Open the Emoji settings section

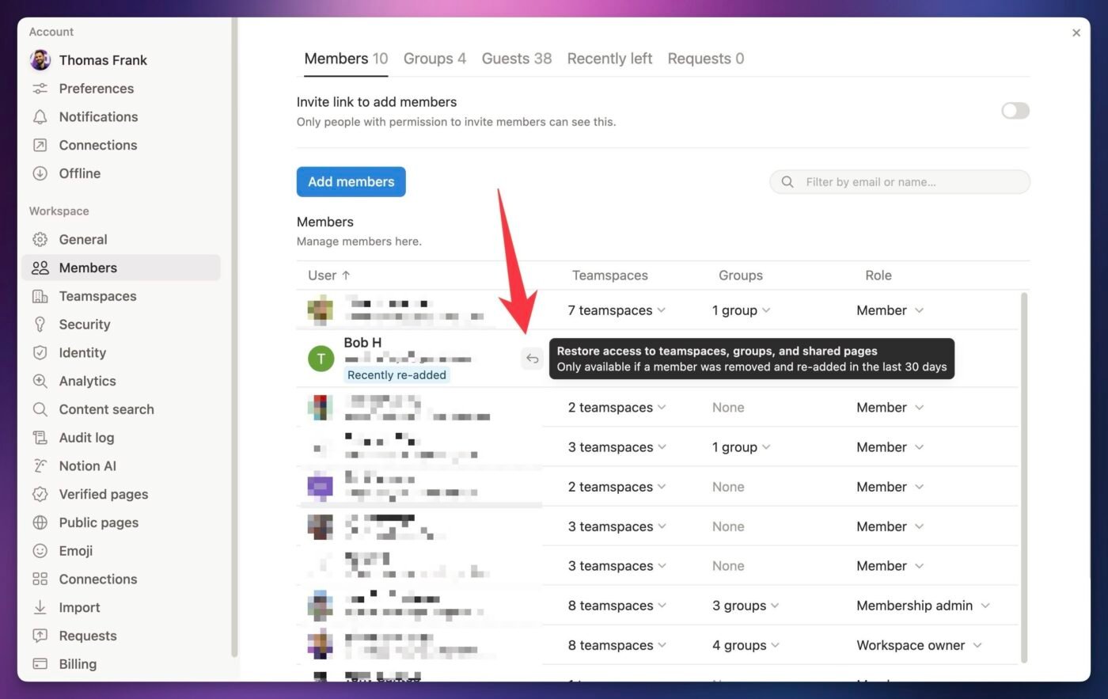pyautogui.click(x=75, y=550)
